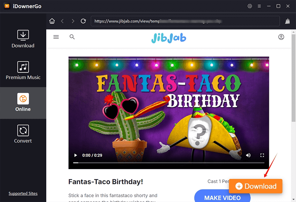This screenshot has height=202, width=296.
Task: Click the 'Fantas-Taco Birthday!' title text
Action: (105, 182)
